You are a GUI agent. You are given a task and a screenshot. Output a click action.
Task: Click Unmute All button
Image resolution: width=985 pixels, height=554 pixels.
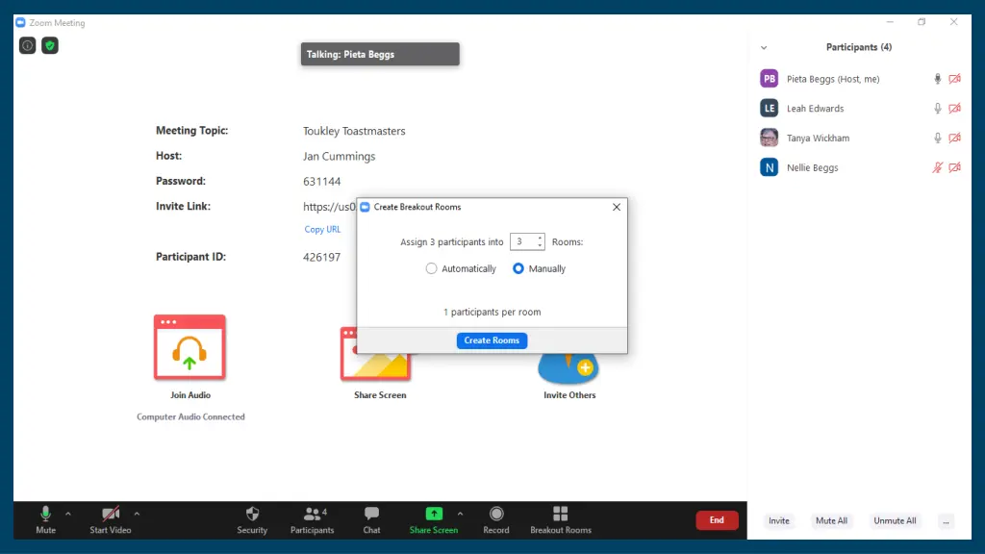pos(895,520)
